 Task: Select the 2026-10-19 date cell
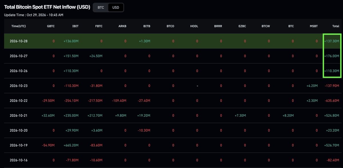[x=19, y=145]
